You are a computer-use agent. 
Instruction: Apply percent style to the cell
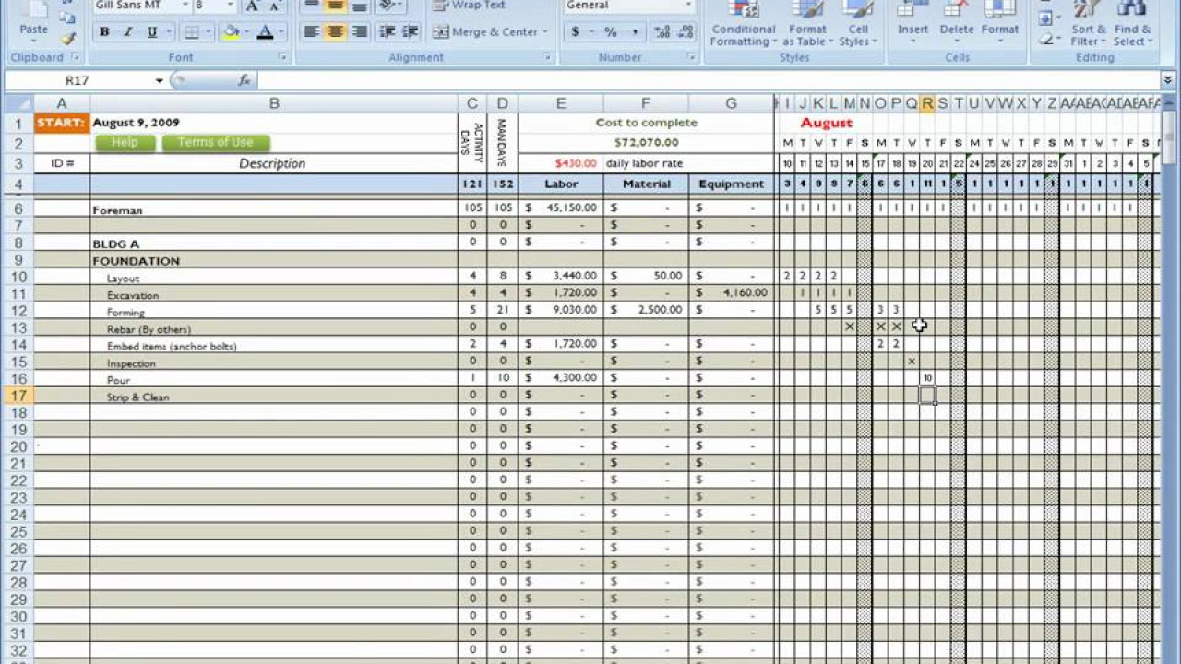610,32
